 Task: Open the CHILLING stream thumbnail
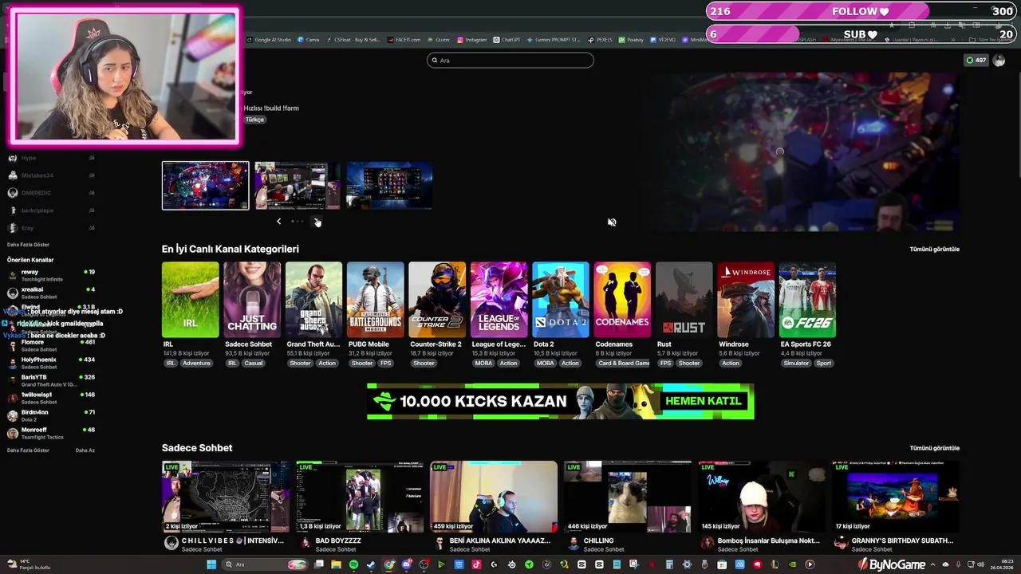(x=628, y=497)
